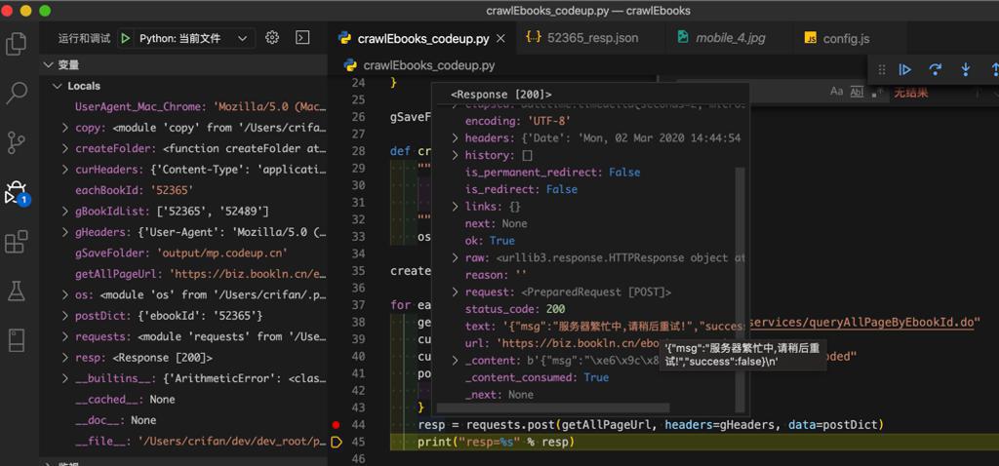
Task: Expand links in the hover popup
Action: coord(455,207)
